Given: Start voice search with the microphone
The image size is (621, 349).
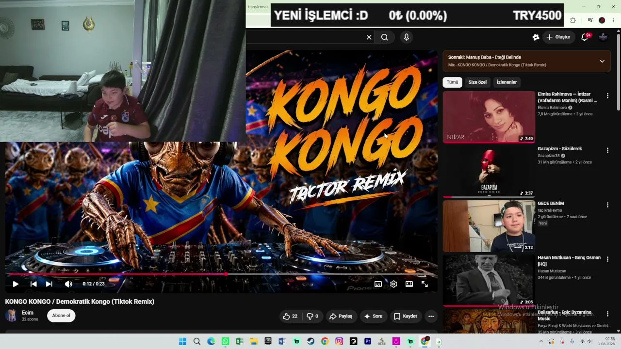Looking at the screenshot, I should pyautogui.click(x=407, y=37).
